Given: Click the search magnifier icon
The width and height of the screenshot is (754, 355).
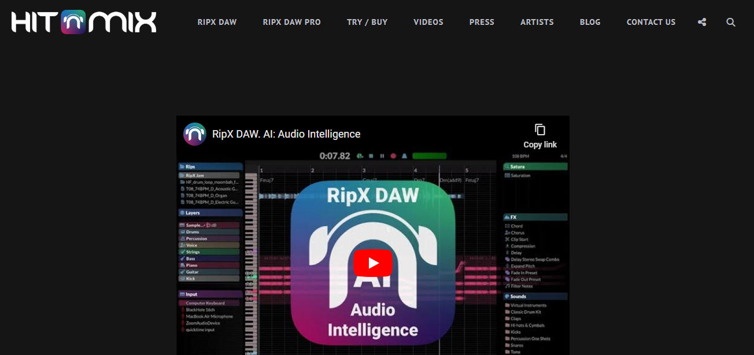Looking at the screenshot, I should (731, 22).
